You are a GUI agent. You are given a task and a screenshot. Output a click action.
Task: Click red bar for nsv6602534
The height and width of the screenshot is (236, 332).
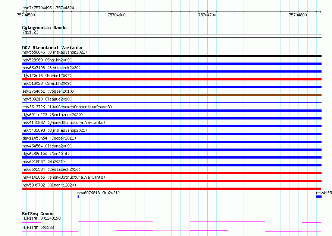tap(172, 173)
